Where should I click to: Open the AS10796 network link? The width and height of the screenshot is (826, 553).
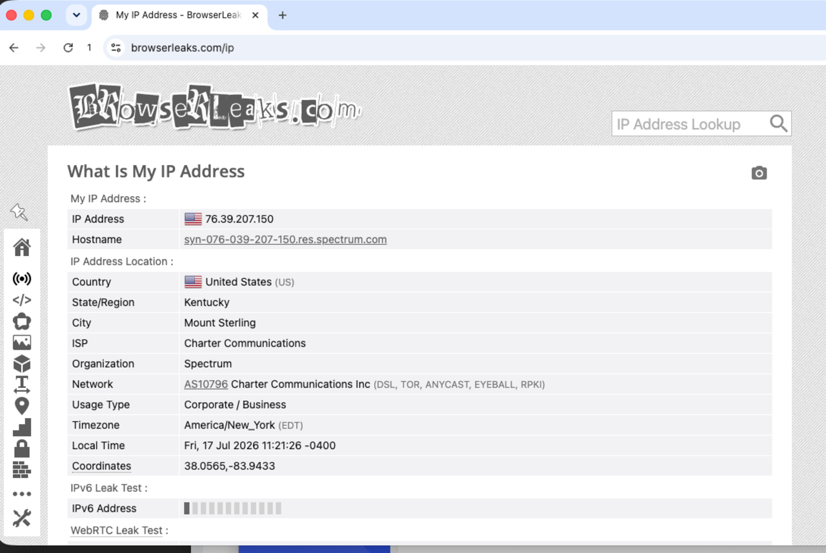(x=206, y=384)
